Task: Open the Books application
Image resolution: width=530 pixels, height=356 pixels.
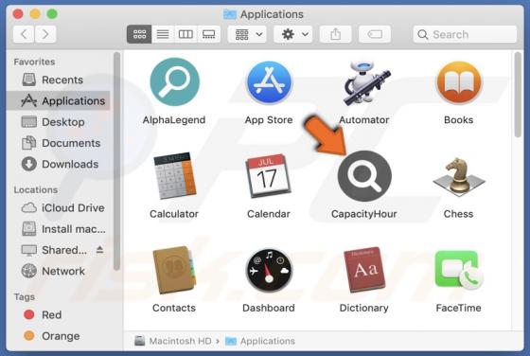Action: [459, 82]
